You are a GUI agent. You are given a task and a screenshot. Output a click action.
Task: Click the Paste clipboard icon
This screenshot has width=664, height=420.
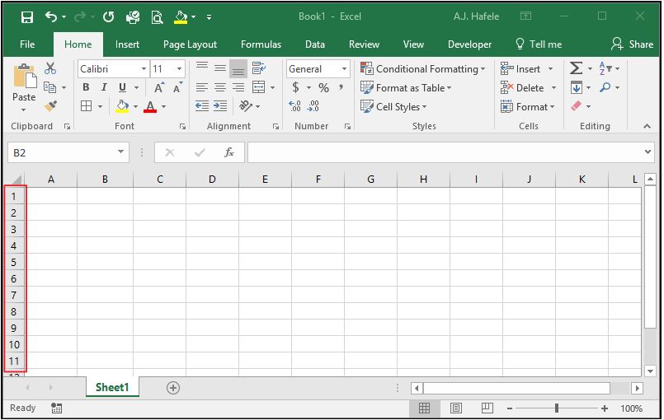point(25,77)
